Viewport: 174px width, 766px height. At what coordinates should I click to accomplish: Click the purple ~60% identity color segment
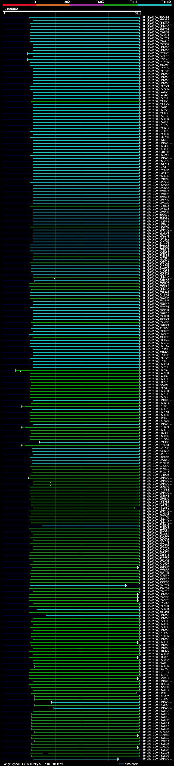[87, 5]
